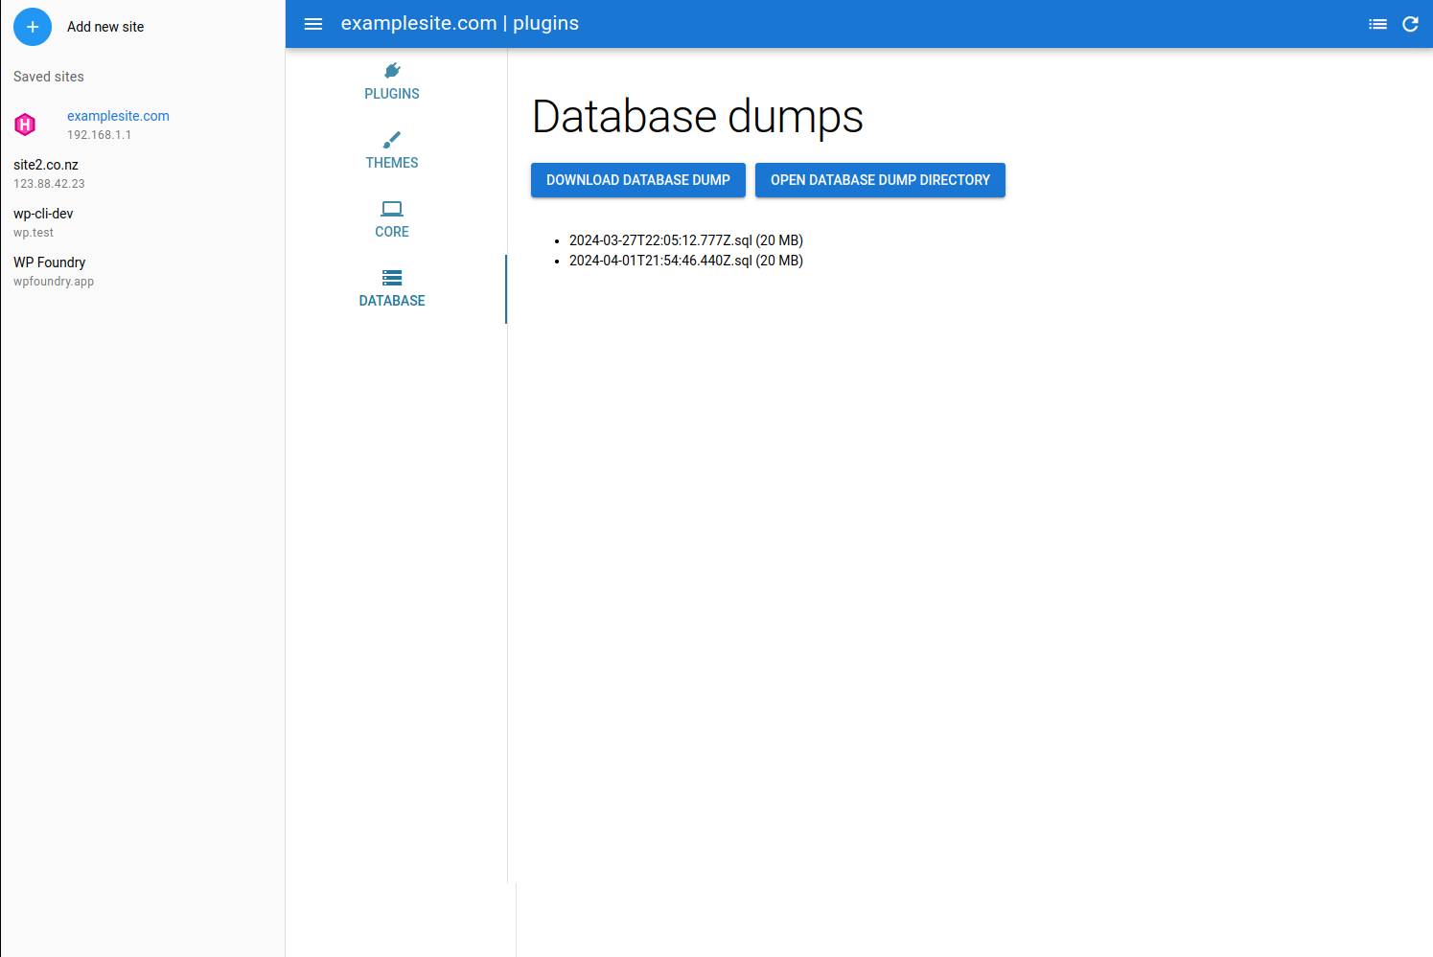Click the 2024-04-01 SQL dump entry

(685, 261)
